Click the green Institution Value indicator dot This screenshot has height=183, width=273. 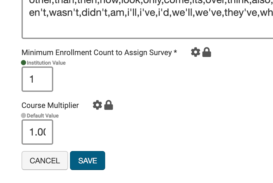(x=23, y=63)
